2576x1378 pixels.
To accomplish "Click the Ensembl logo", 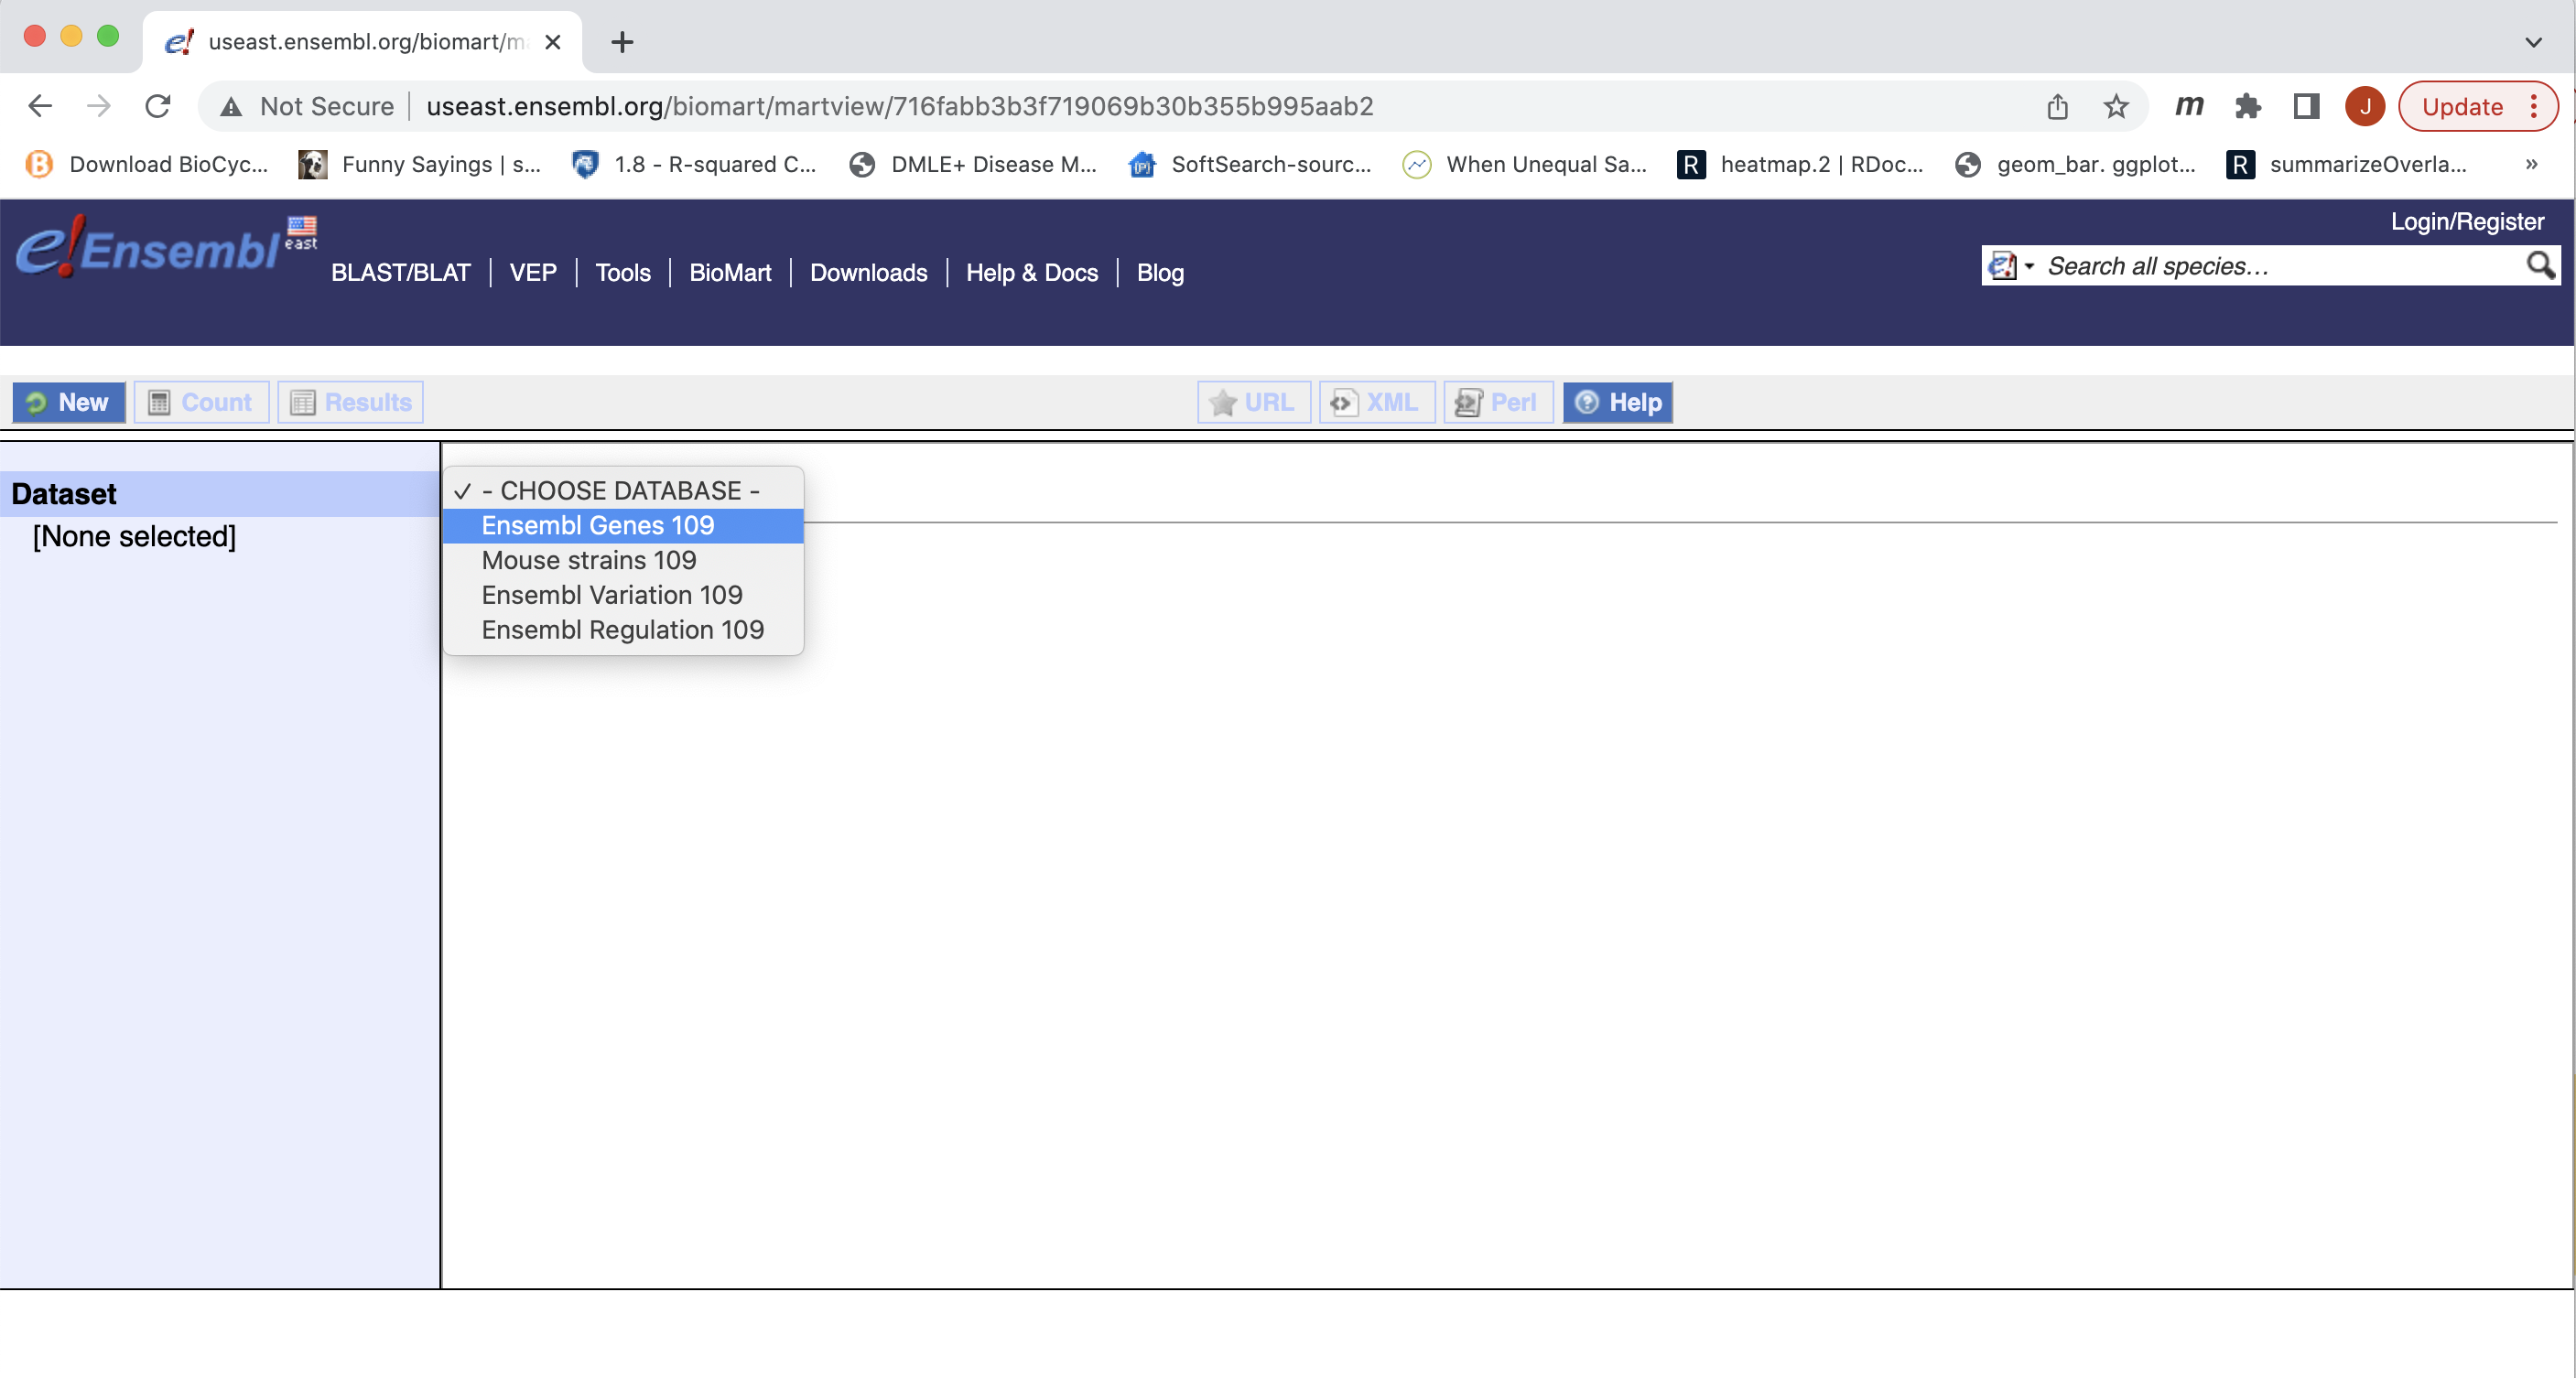I will [165, 247].
